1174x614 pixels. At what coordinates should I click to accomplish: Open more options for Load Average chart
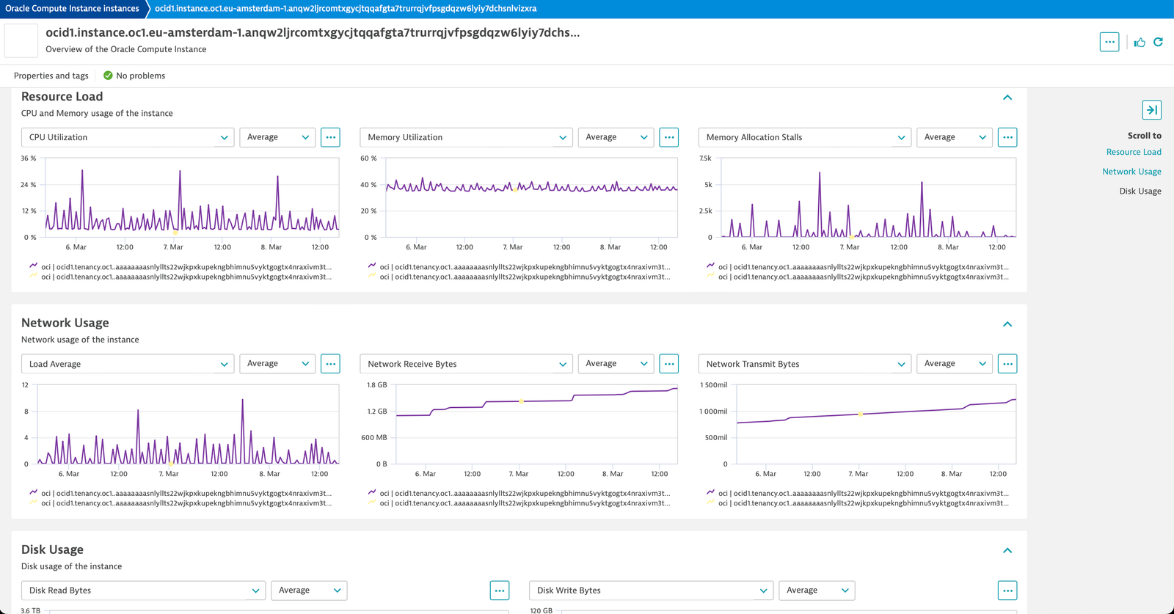point(331,364)
